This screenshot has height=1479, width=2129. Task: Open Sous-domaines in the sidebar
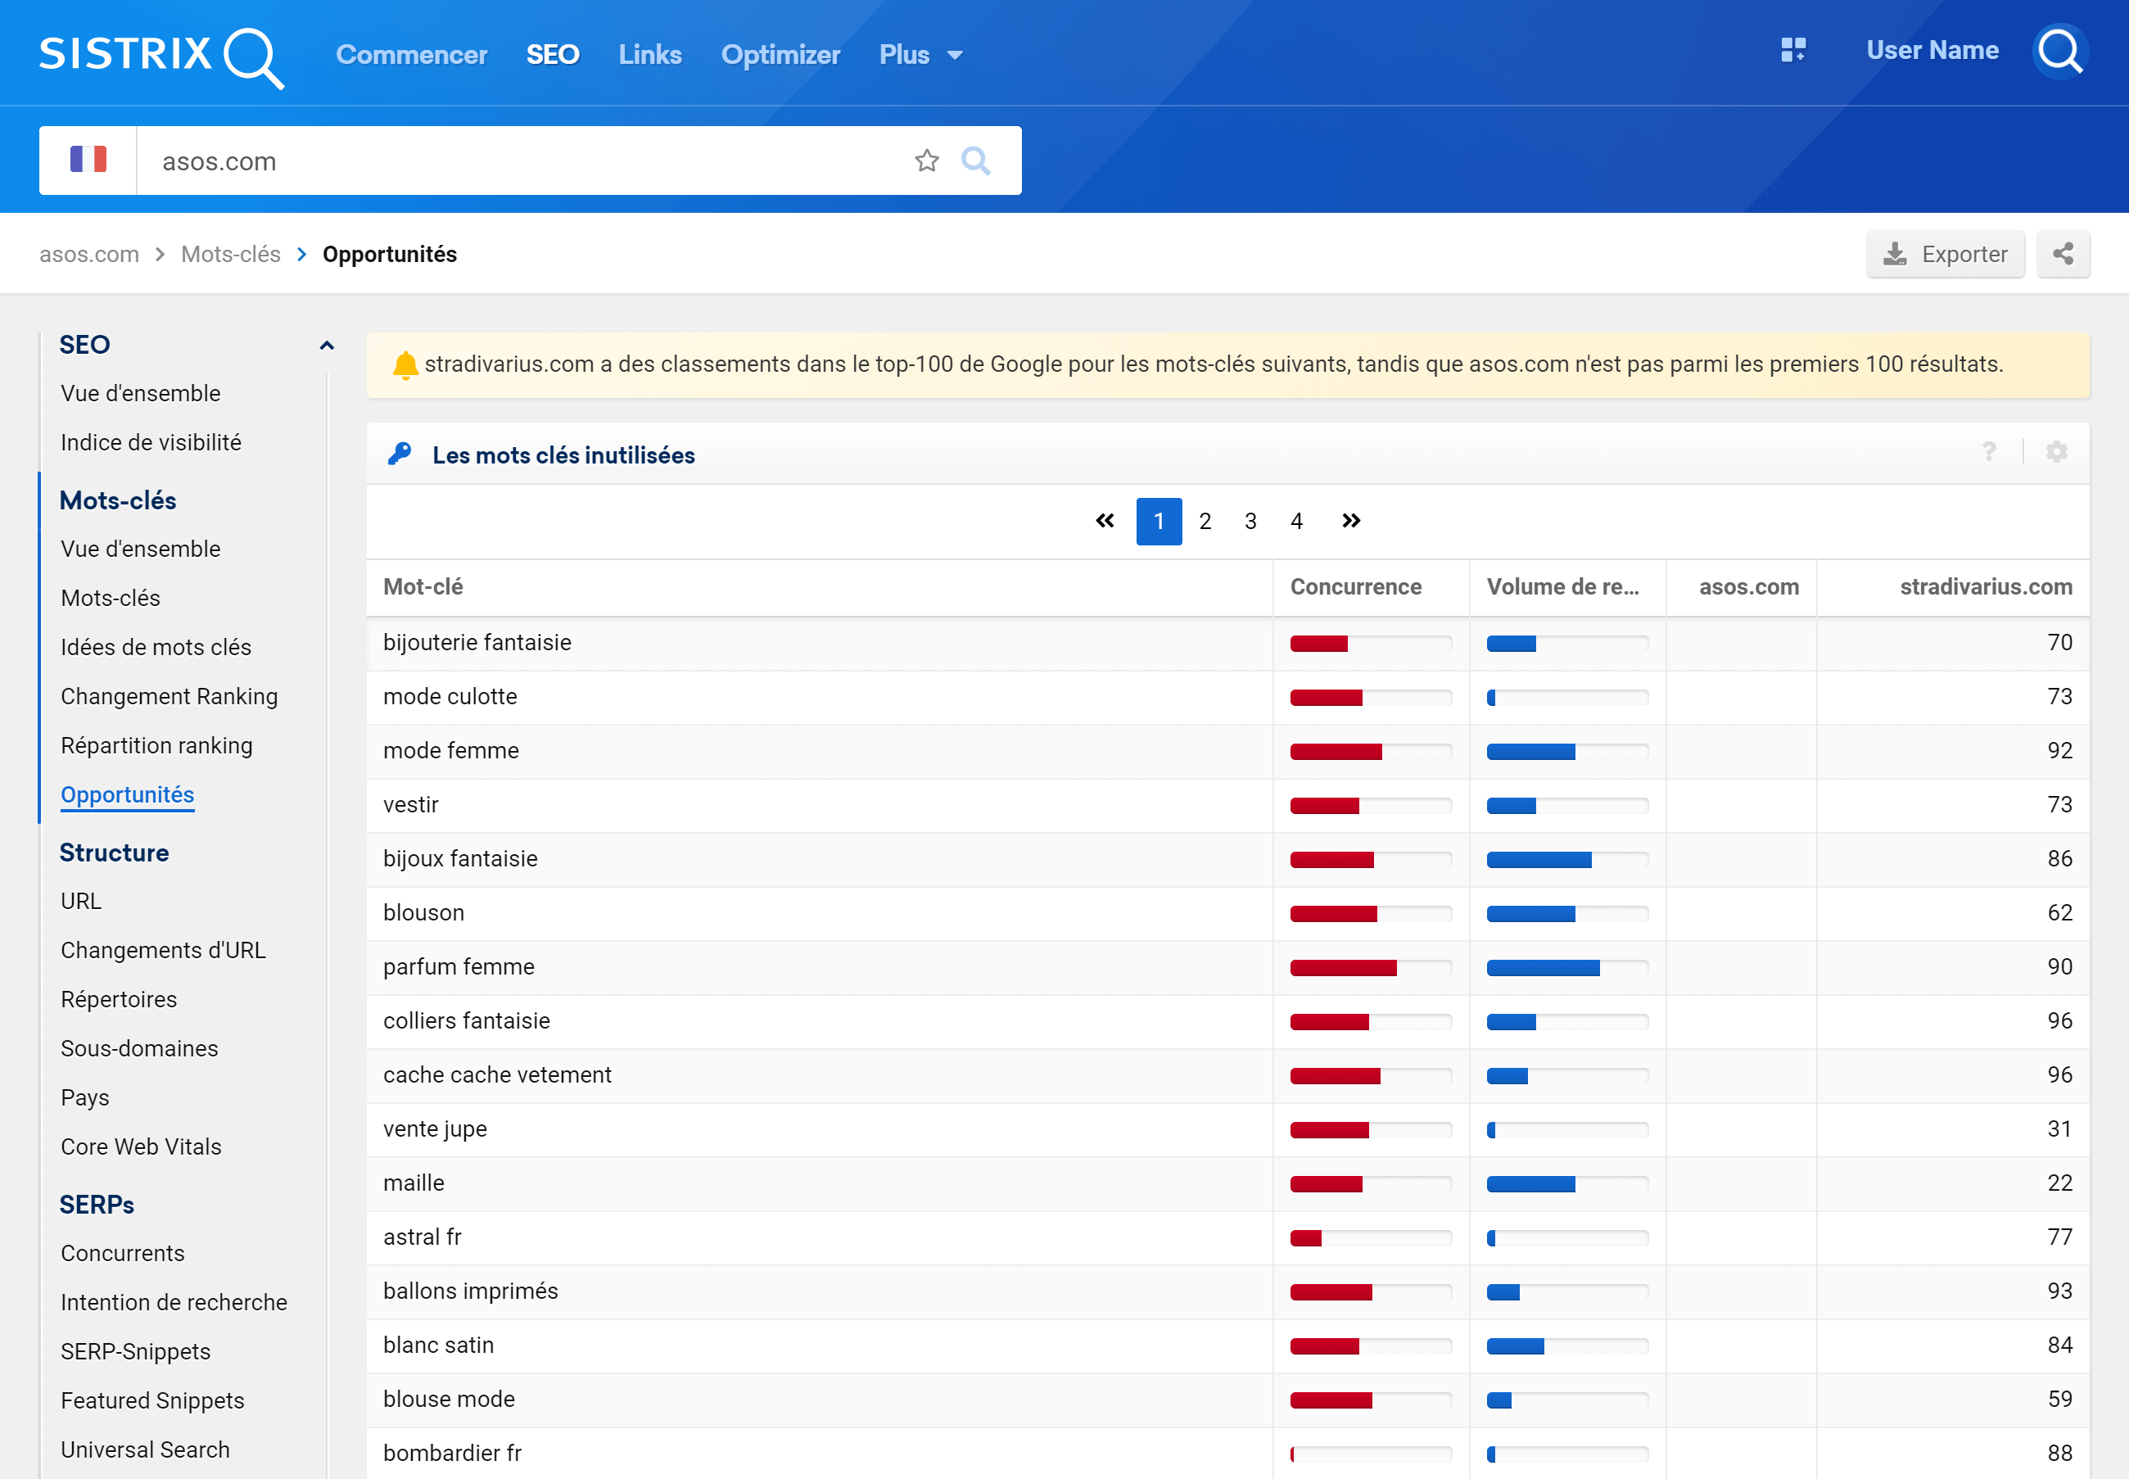tap(139, 1048)
